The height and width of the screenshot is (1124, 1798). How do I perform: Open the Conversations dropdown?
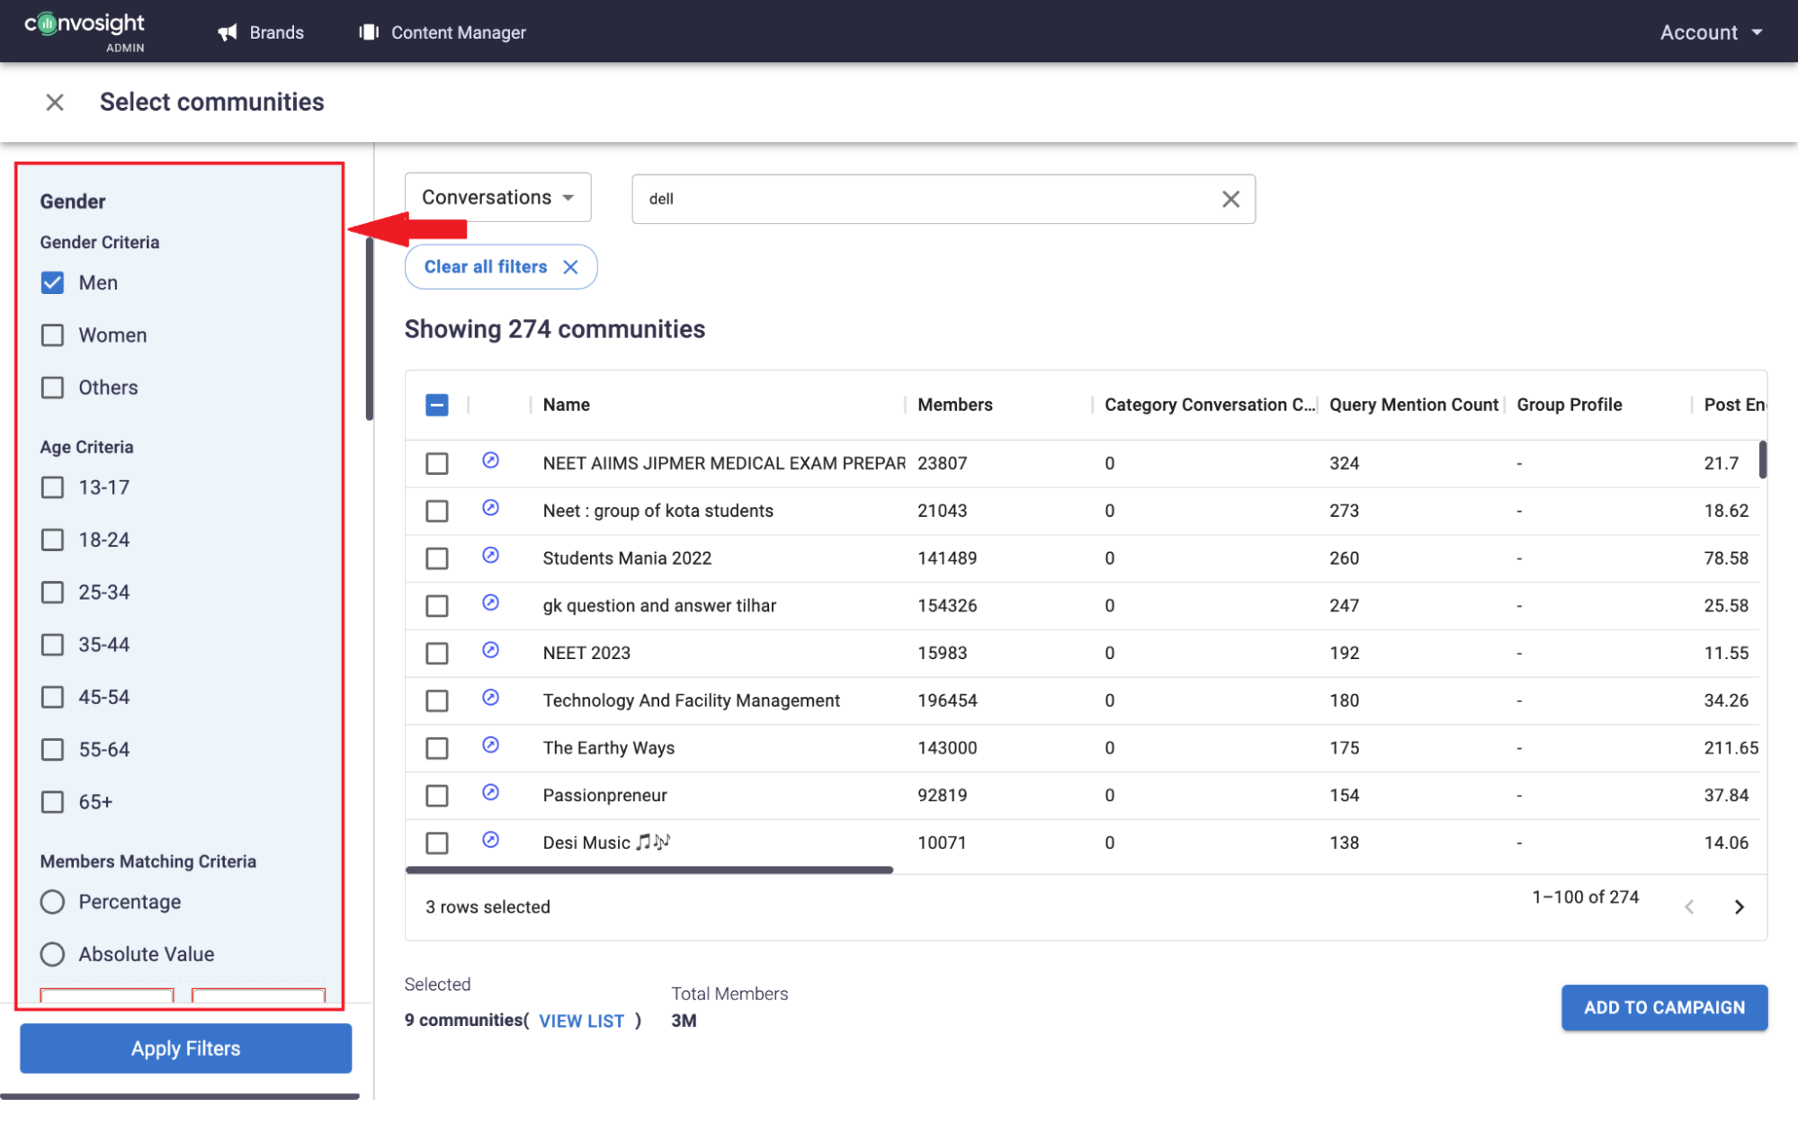[497, 198]
